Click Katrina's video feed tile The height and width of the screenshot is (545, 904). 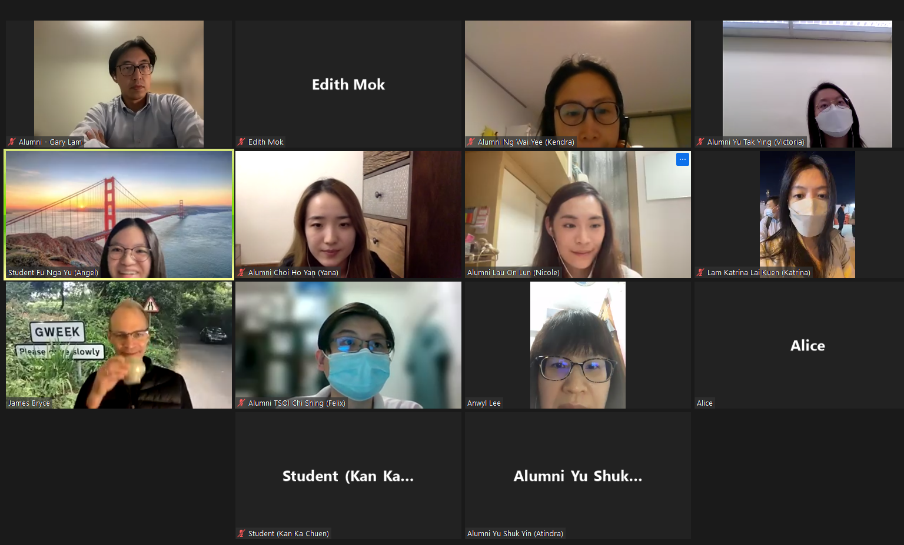[807, 215]
